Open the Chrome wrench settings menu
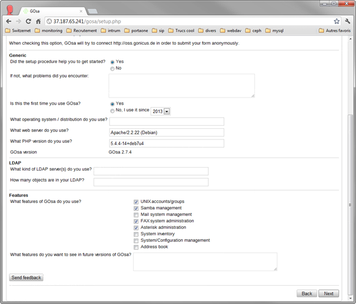Viewport: 356px width, 304px height. (348, 21)
